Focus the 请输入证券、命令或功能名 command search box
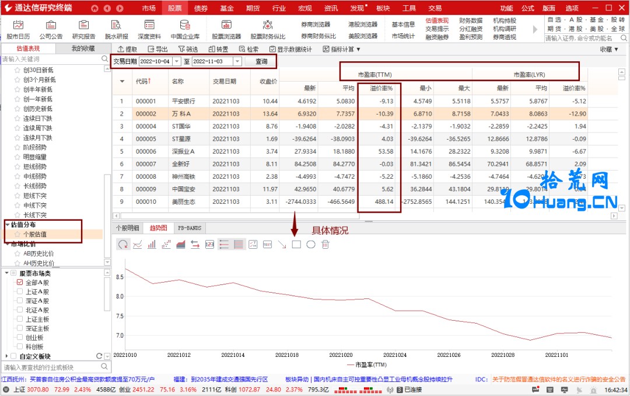This screenshot has height=396, width=630. pyautogui.click(x=582, y=38)
